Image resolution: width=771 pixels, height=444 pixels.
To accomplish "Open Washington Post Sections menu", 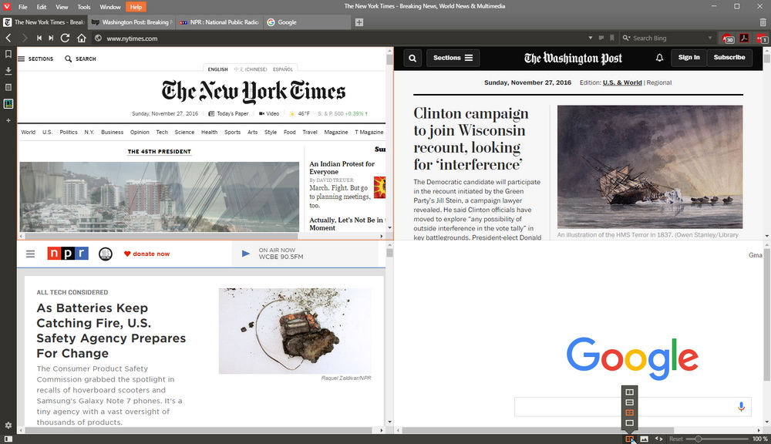I will coord(453,58).
